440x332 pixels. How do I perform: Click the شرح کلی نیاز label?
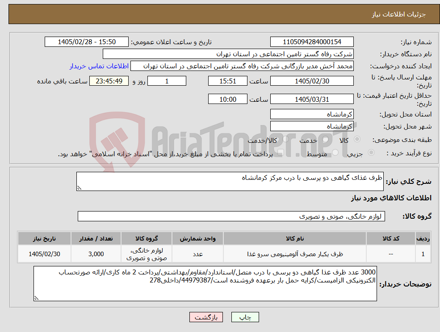coord(409,182)
